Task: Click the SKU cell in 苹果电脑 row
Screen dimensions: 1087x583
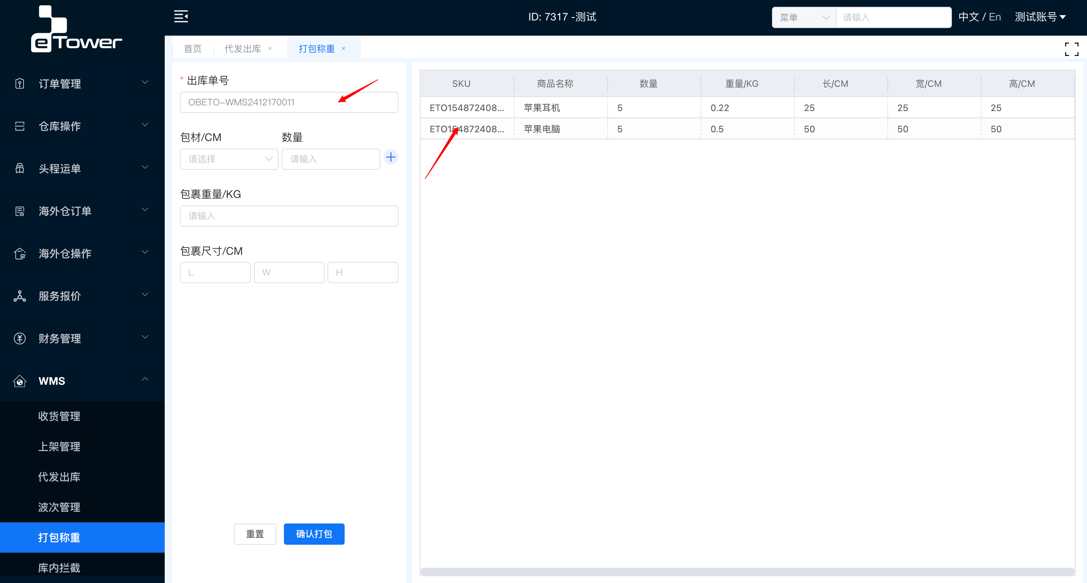Action: point(467,129)
